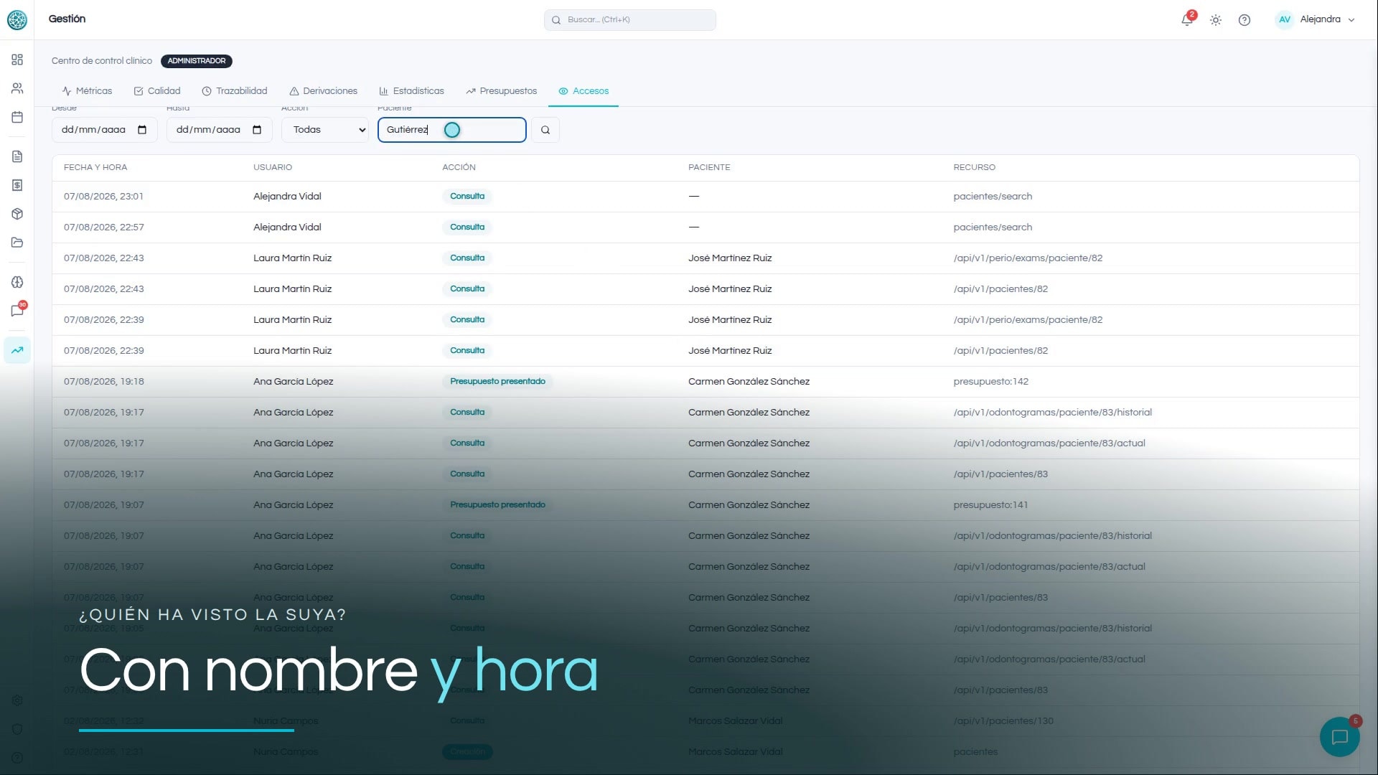Click the Desde date input field
This screenshot has width=1378, height=775.
[104, 130]
